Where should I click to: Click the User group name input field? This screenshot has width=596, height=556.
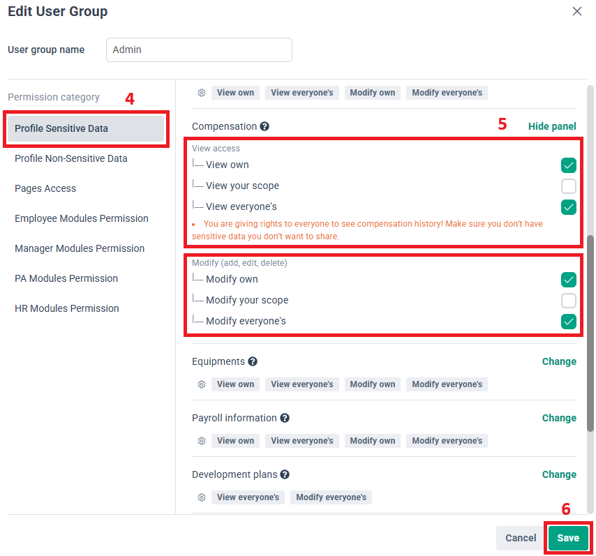pyautogui.click(x=199, y=50)
